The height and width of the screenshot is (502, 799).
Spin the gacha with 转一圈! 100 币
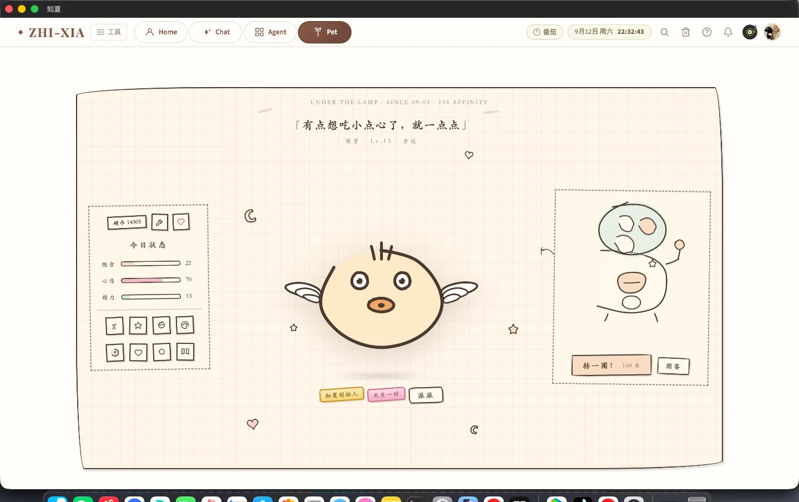coord(611,366)
